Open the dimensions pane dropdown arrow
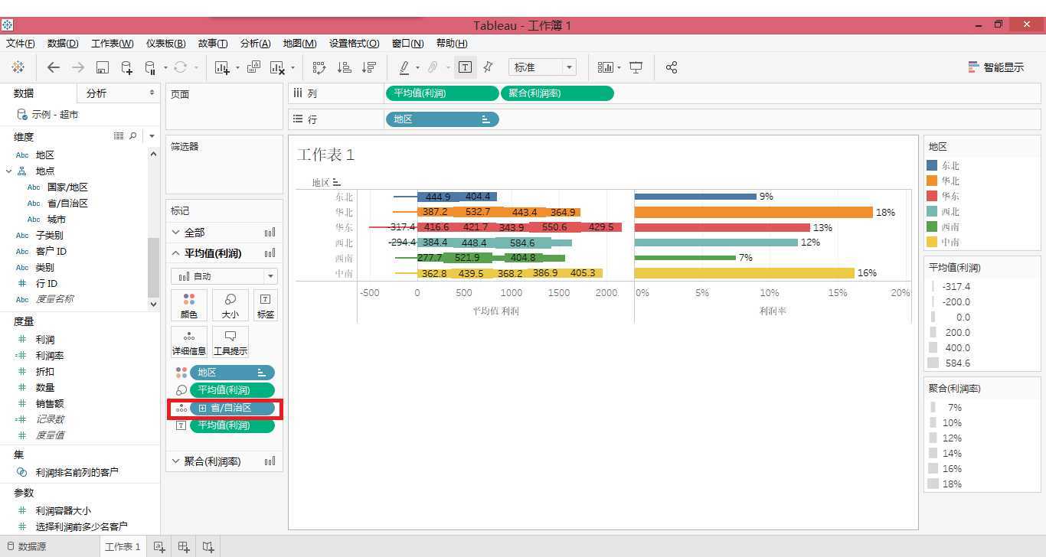 152,136
